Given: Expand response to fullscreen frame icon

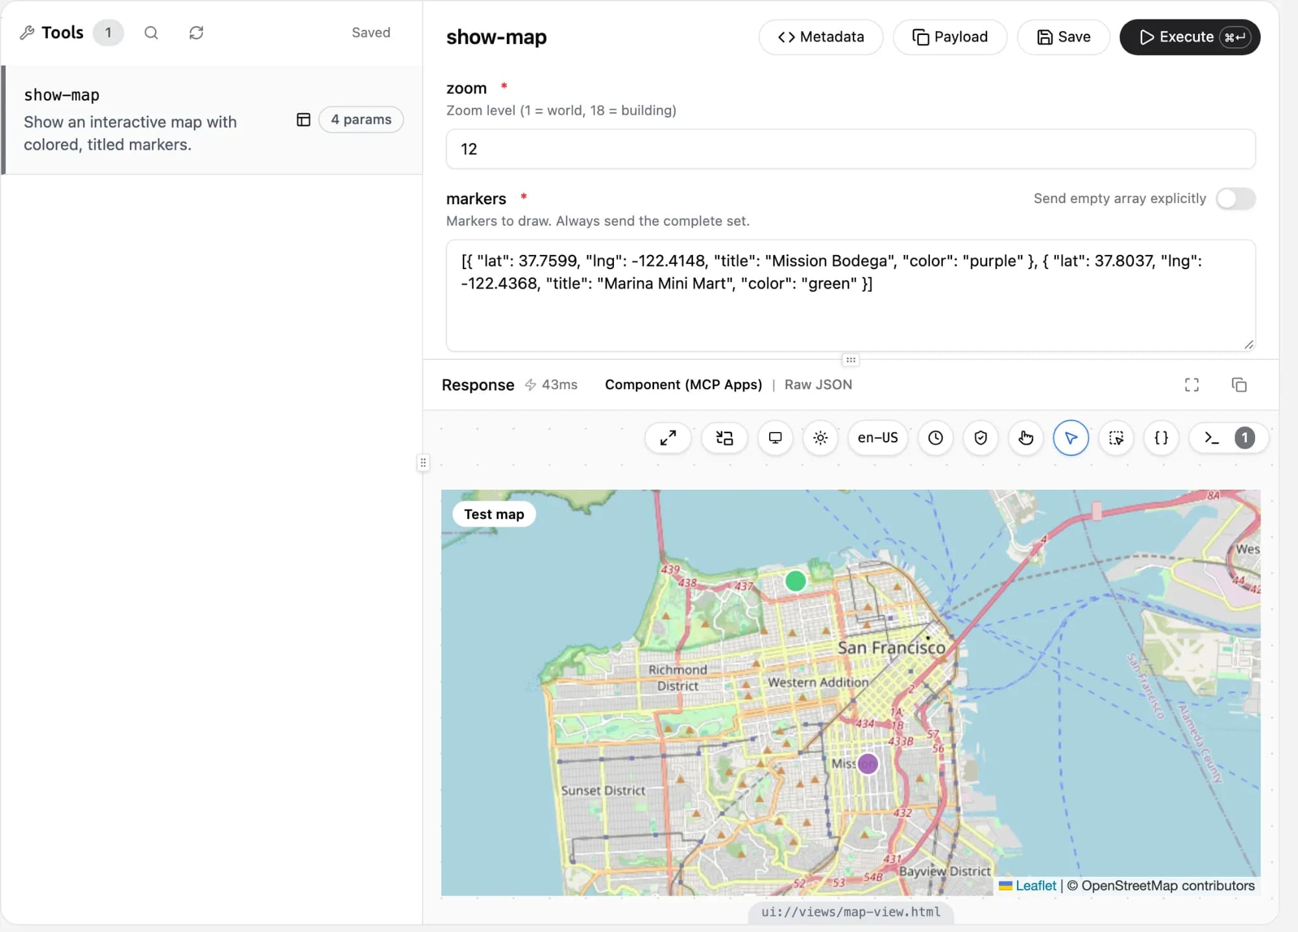Looking at the screenshot, I should pos(1192,385).
